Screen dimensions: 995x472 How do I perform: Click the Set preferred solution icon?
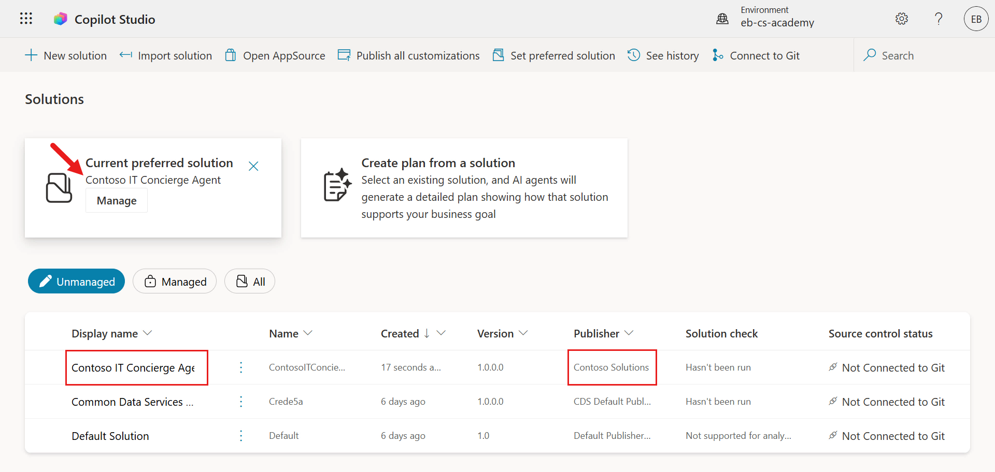coord(498,55)
